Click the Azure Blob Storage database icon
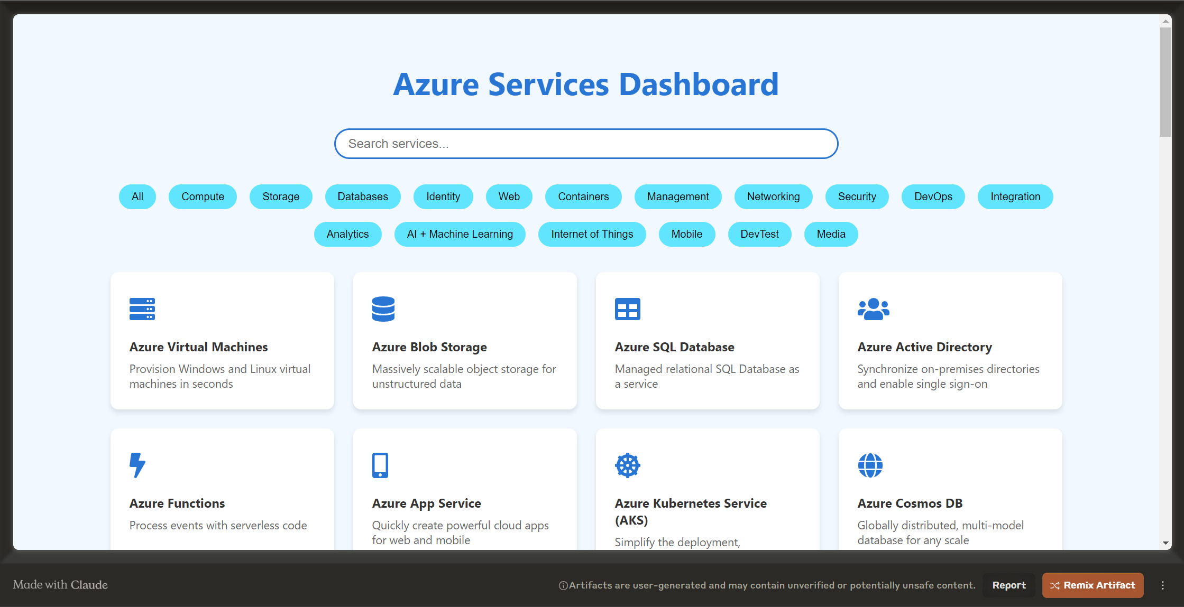The image size is (1184, 607). click(x=383, y=308)
